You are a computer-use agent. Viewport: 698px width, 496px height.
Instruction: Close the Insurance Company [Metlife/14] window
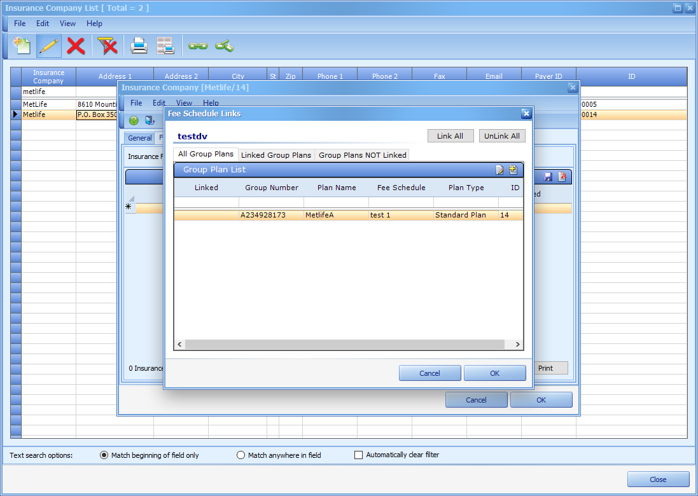[573, 88]
